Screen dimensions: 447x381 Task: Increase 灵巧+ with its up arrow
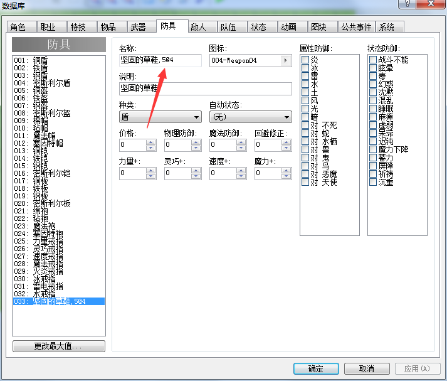(x=196, y=170)
